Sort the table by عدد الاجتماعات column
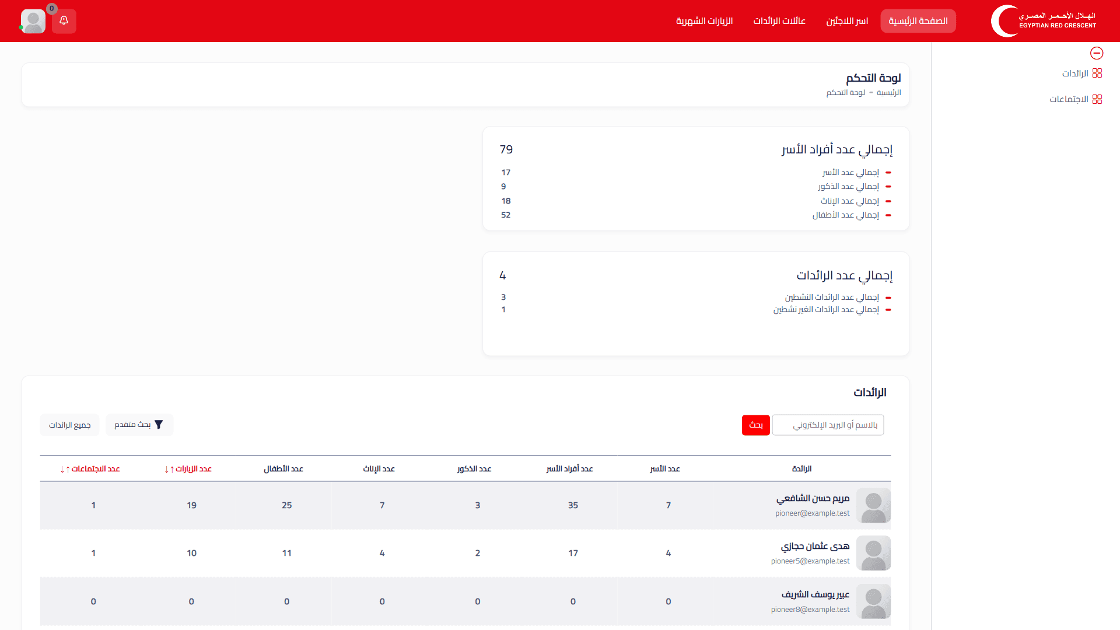This screenshot has width=1120, height=630. click(x=90, y=469)
